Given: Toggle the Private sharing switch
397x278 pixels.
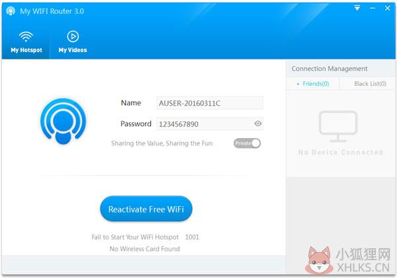Looking at the screenshot, I should point(247,143).
